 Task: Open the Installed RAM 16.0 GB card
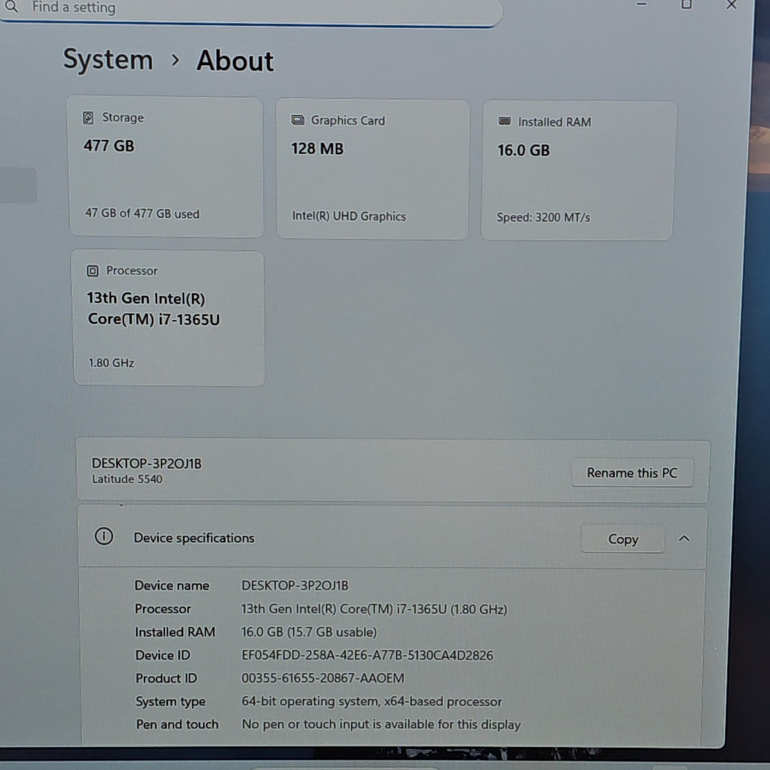click(x=577, y=171)
